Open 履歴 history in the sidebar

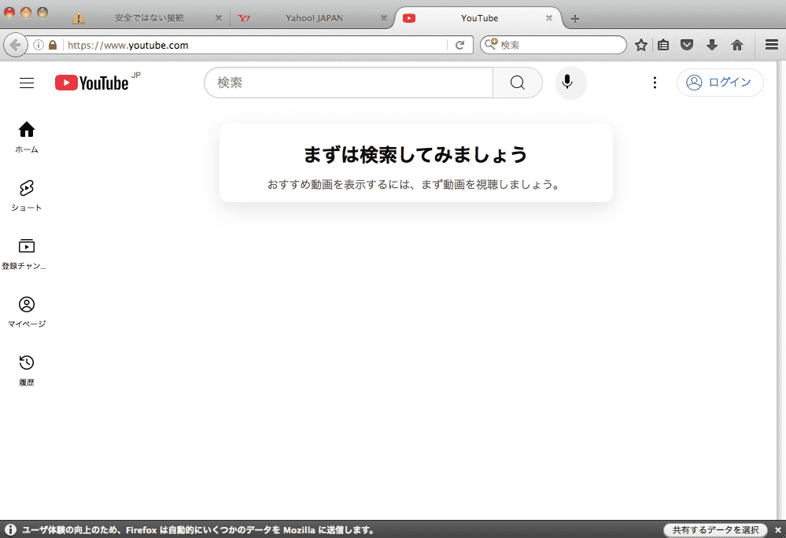[27, 370]
